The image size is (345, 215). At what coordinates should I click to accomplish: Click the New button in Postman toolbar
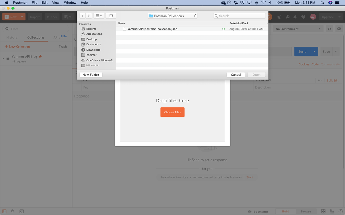(x=11, y=17)
